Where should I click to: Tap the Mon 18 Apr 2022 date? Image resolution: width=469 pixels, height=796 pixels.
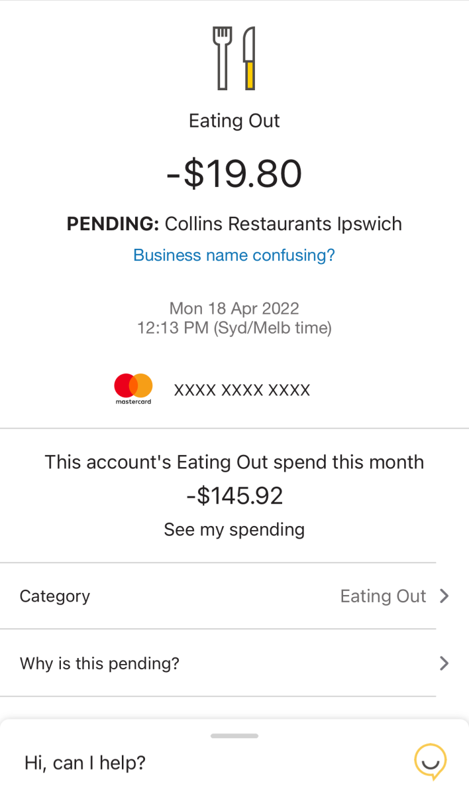click(234, 308)
